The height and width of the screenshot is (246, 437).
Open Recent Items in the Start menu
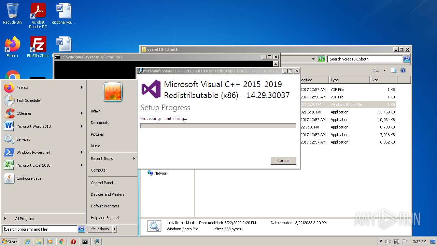113,159
